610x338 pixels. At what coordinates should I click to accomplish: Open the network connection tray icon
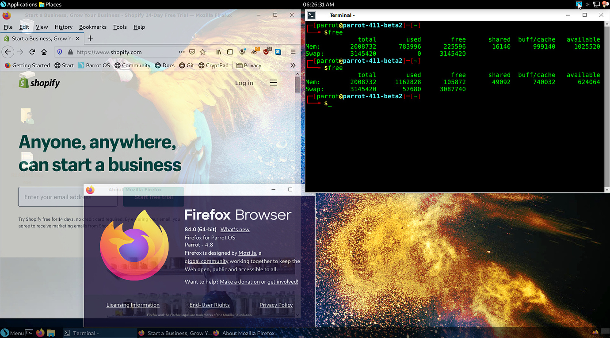click(x=596, y=4)
